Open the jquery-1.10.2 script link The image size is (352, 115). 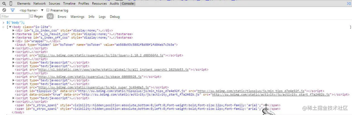point(101,56)
